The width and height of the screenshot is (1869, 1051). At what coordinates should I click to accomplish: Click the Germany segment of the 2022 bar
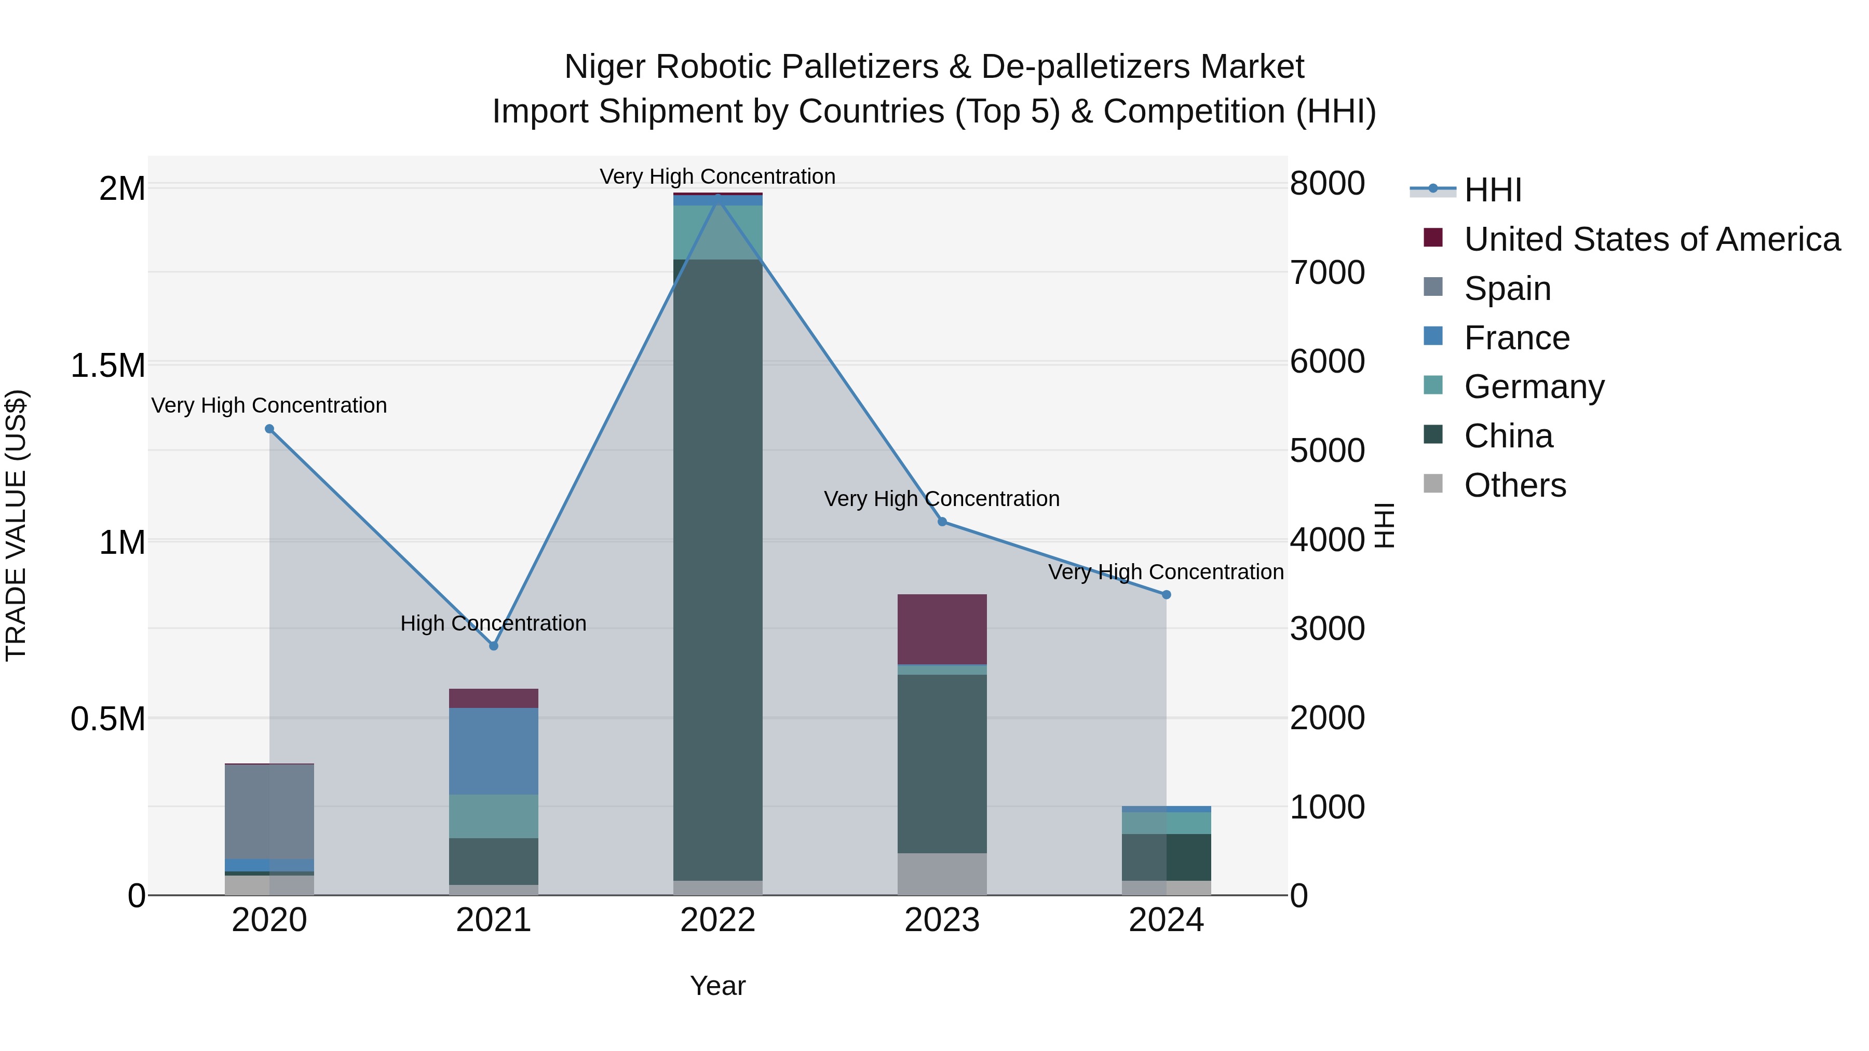[717, 232]
